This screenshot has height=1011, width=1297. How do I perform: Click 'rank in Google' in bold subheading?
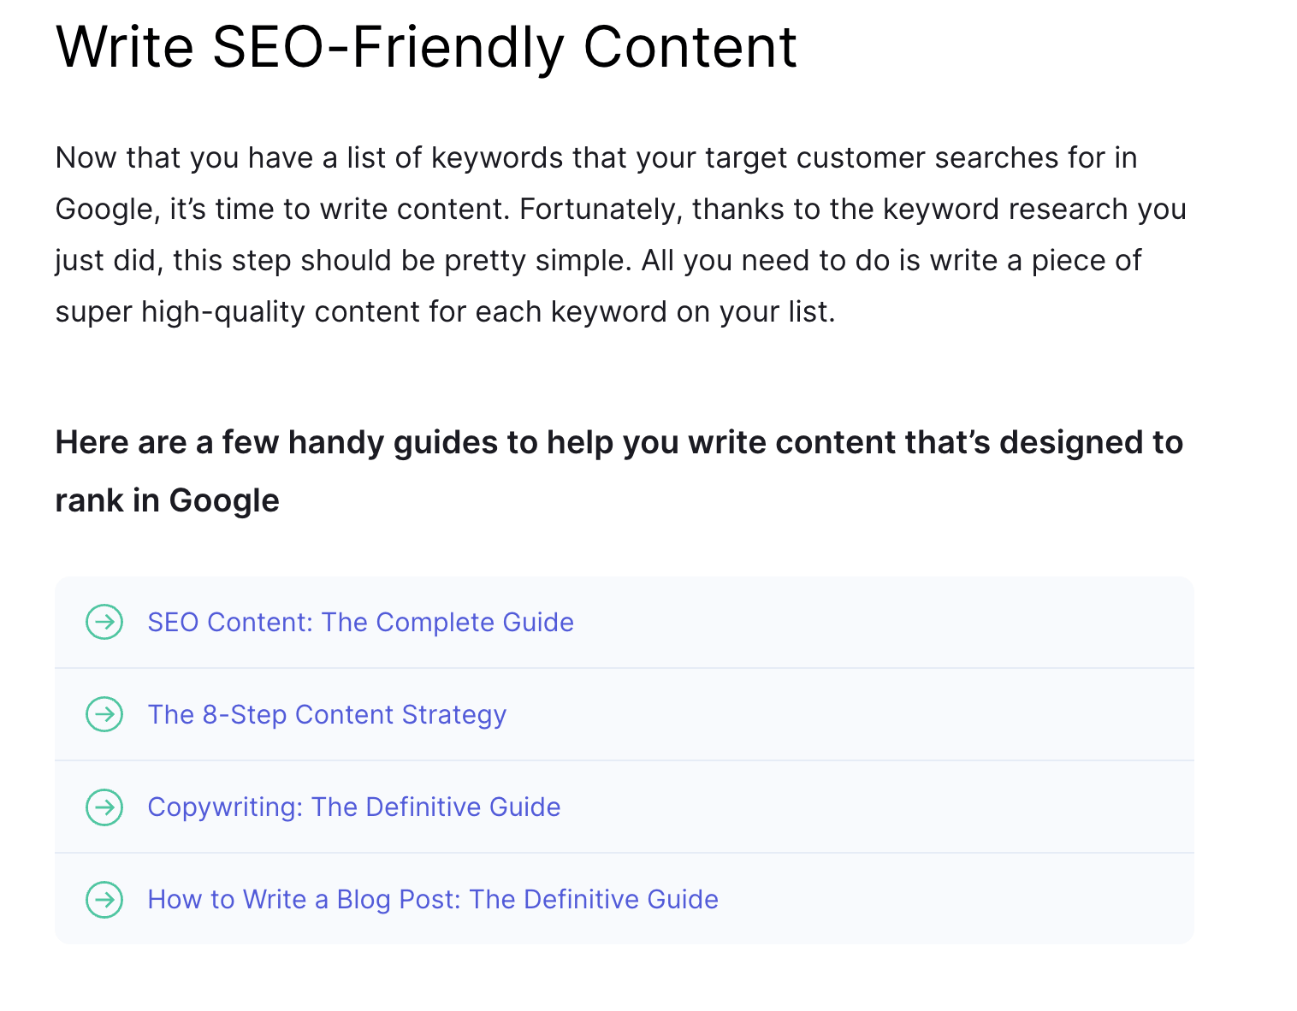[x=167, y=500]
